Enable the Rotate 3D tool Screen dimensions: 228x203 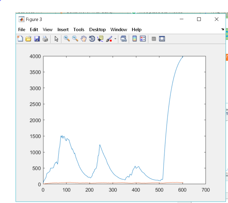[92, 39]
